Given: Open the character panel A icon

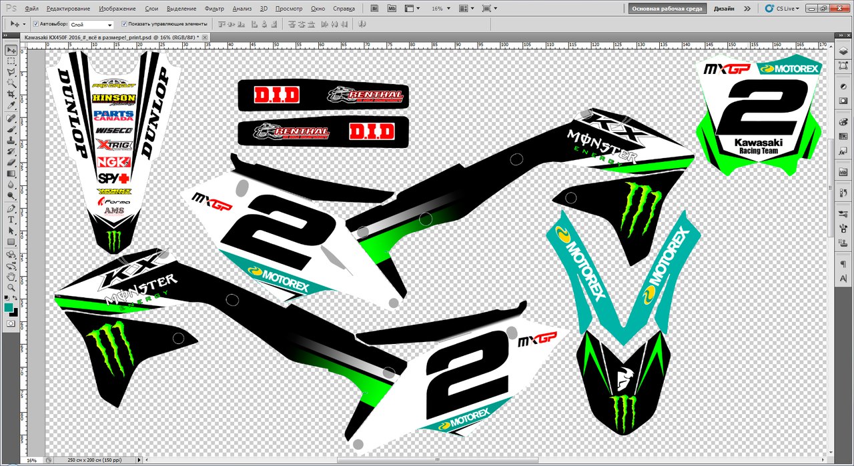Looking at the screenshot, I should pos(843,277).
